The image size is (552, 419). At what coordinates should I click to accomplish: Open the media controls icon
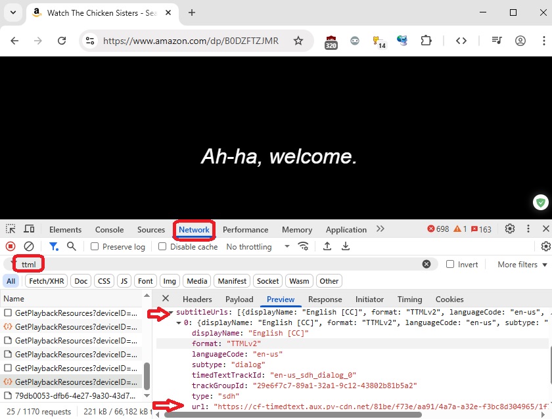[497, 41]
